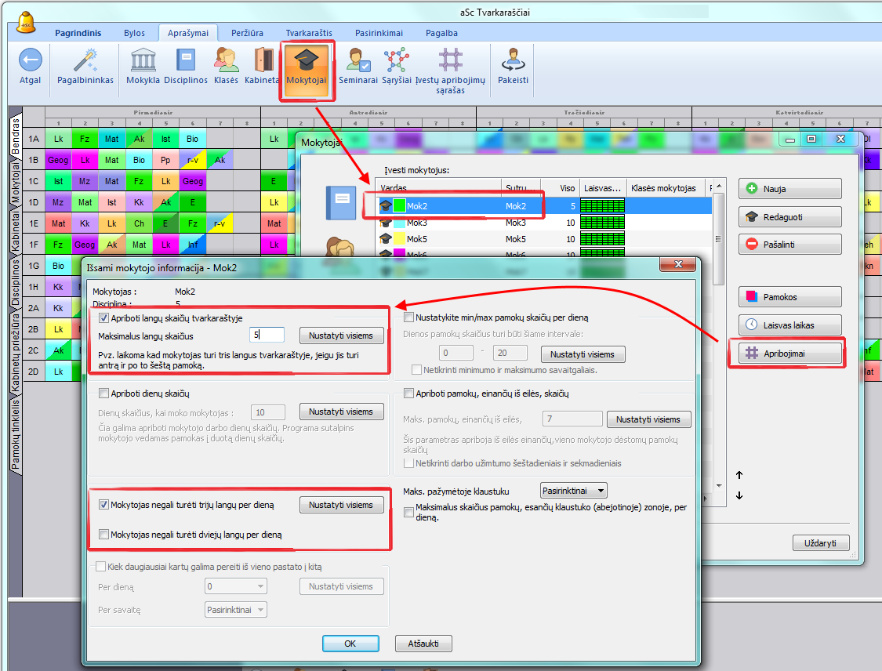Screen dimensions: 882x671
Task: Open the Per dieną dropdown
Action: pos(234,586)
